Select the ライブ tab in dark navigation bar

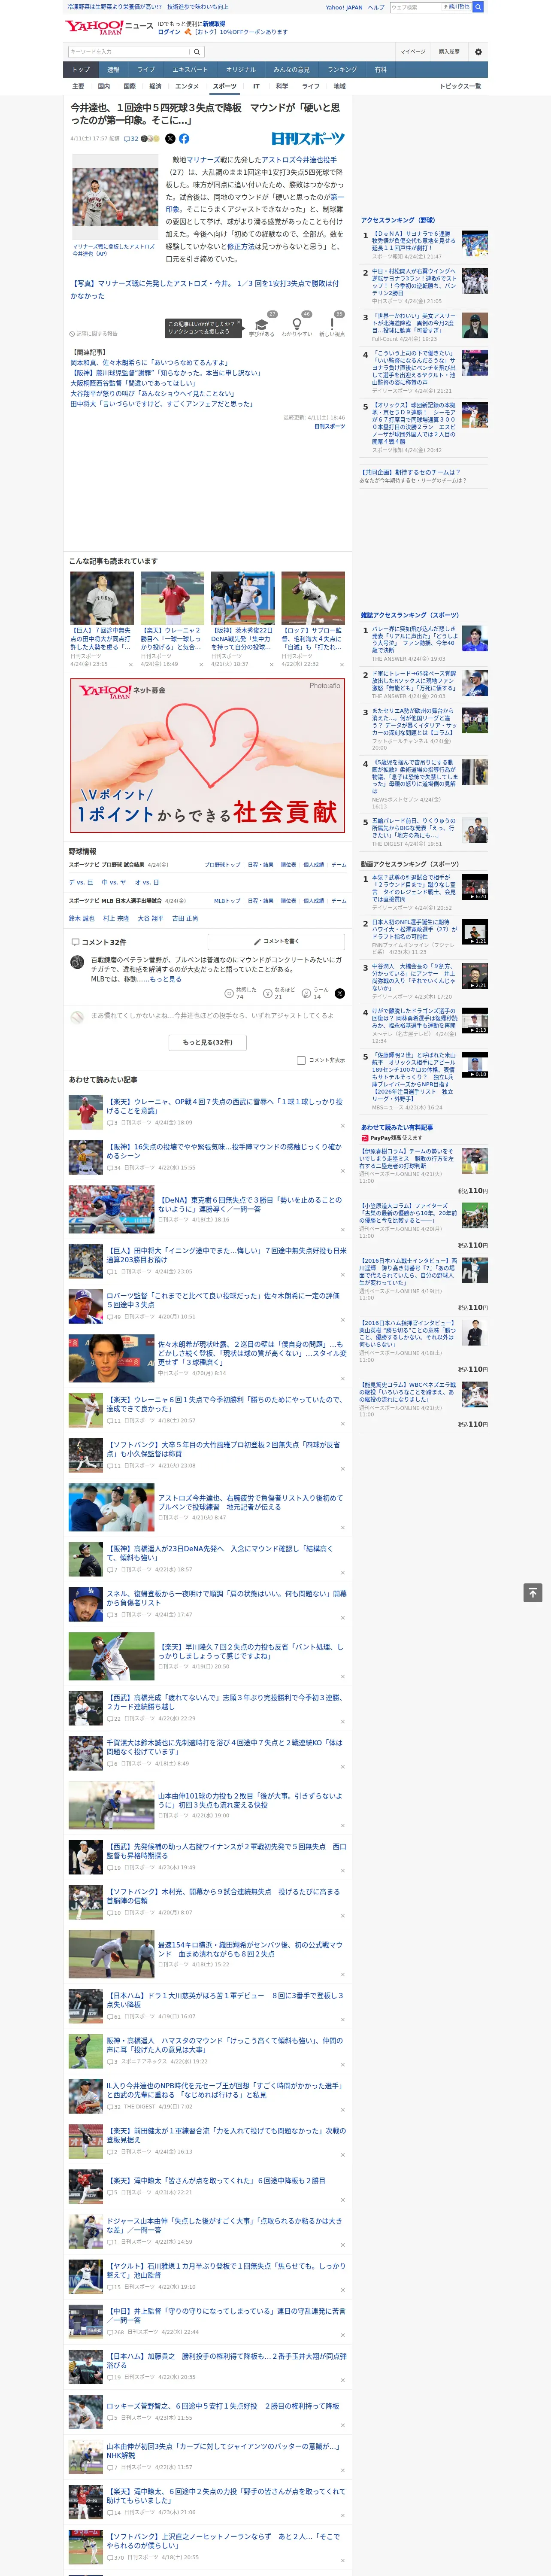click(x=146, y=70)
